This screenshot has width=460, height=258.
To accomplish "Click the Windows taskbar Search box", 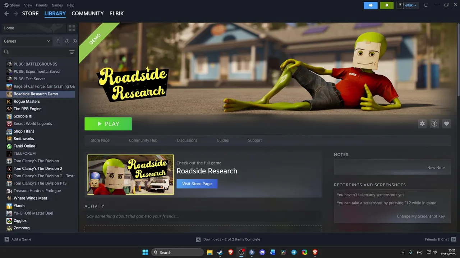I will [x=178, y=252].
